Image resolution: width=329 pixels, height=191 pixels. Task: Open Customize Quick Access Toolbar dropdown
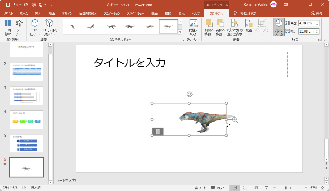point(51,5)
